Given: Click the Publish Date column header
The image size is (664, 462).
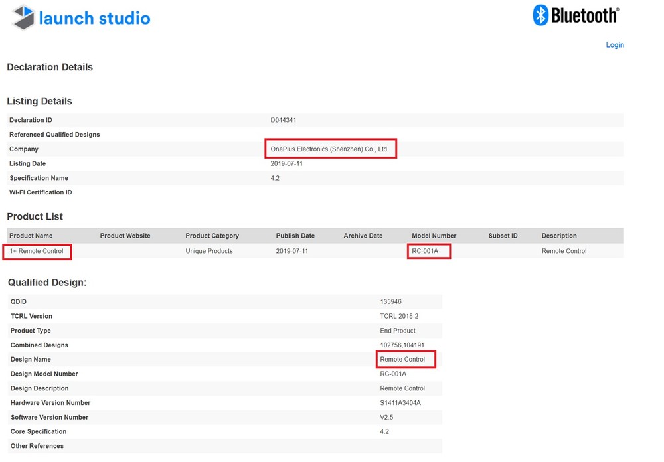Looking at the screenshot, I should [x=295, y=236].
